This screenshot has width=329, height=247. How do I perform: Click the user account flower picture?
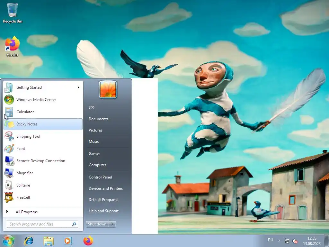pyautogui.click(x=108, y=89)
